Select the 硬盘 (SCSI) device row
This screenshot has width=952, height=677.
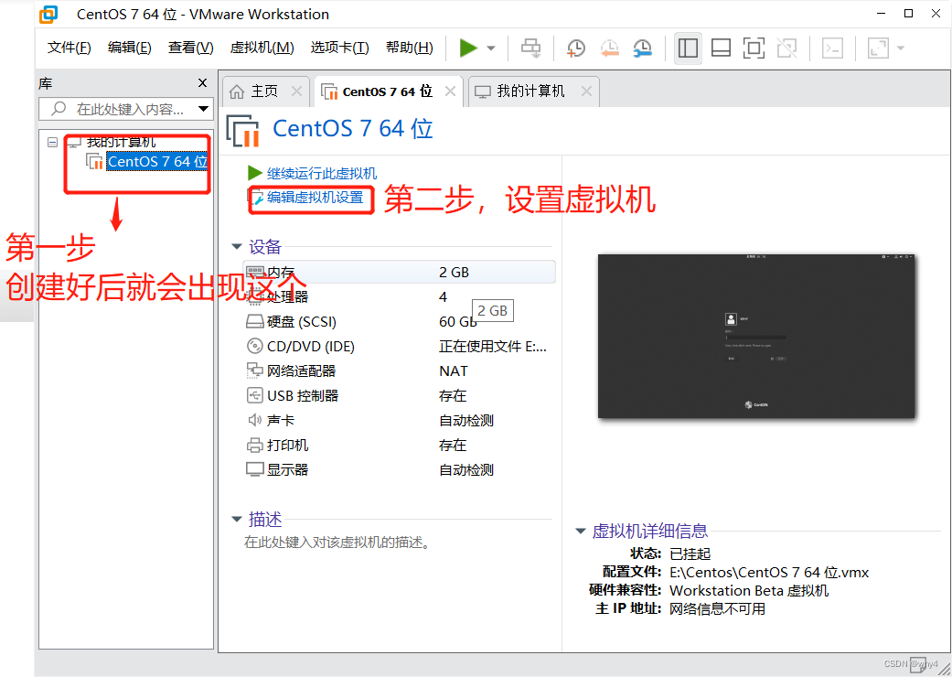[x=399, y=322]
